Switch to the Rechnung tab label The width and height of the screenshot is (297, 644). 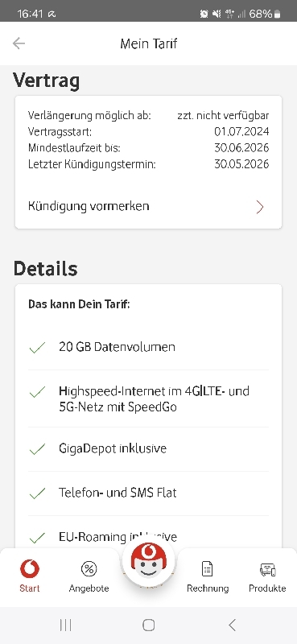pos(208,588)
